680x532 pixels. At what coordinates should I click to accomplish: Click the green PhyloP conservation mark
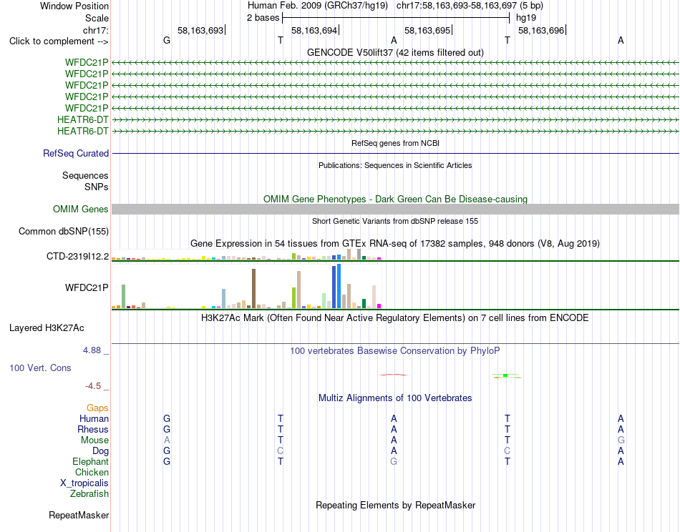click(x=505, y=375)
